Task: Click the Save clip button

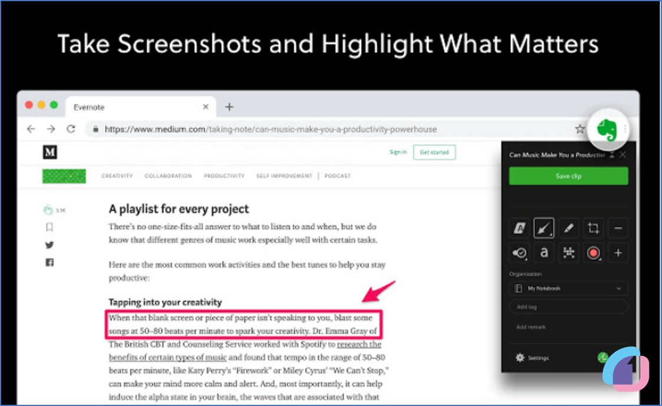Action: 569,176
